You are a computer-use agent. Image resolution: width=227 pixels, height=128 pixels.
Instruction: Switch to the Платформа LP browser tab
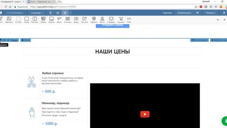(x=11, y=2)
